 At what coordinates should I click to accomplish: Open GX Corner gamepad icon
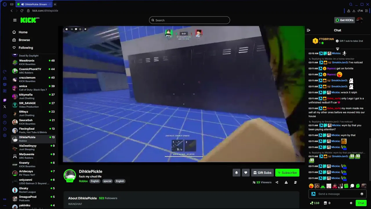click(x=12, y=4)
